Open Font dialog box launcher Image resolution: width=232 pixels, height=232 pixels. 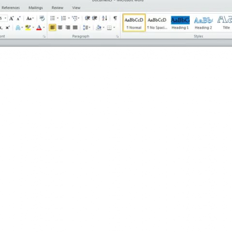[44, 37]
